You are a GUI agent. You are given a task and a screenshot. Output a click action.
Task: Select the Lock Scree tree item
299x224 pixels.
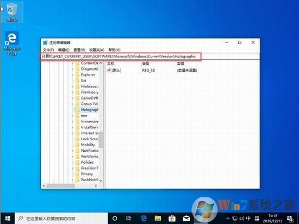90,139
